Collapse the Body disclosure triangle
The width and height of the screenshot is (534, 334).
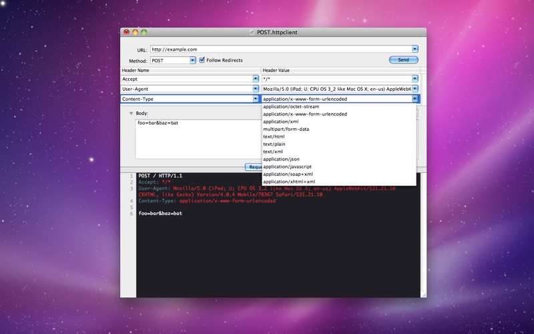click(131, 113)
